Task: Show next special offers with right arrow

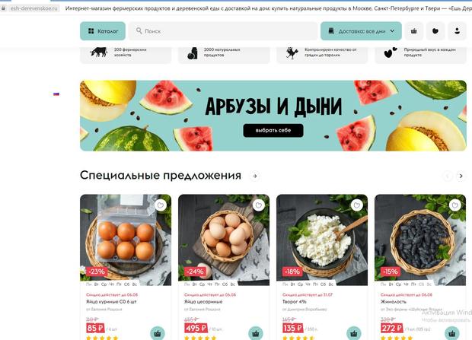Action: click(461, 176)
